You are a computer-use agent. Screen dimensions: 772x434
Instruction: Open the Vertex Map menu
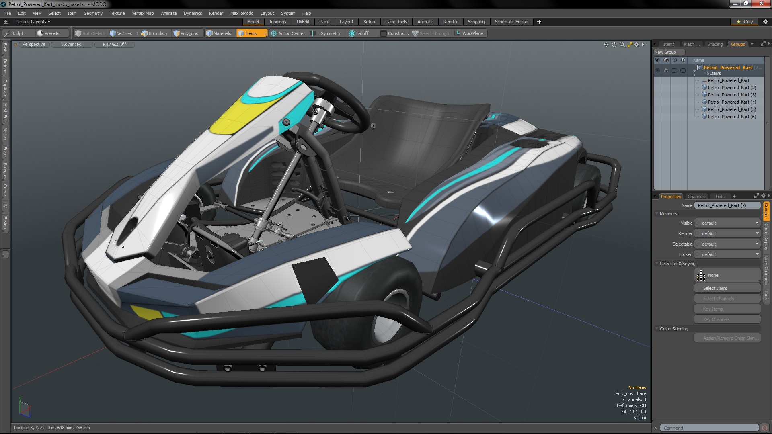(x=143, y=13)
